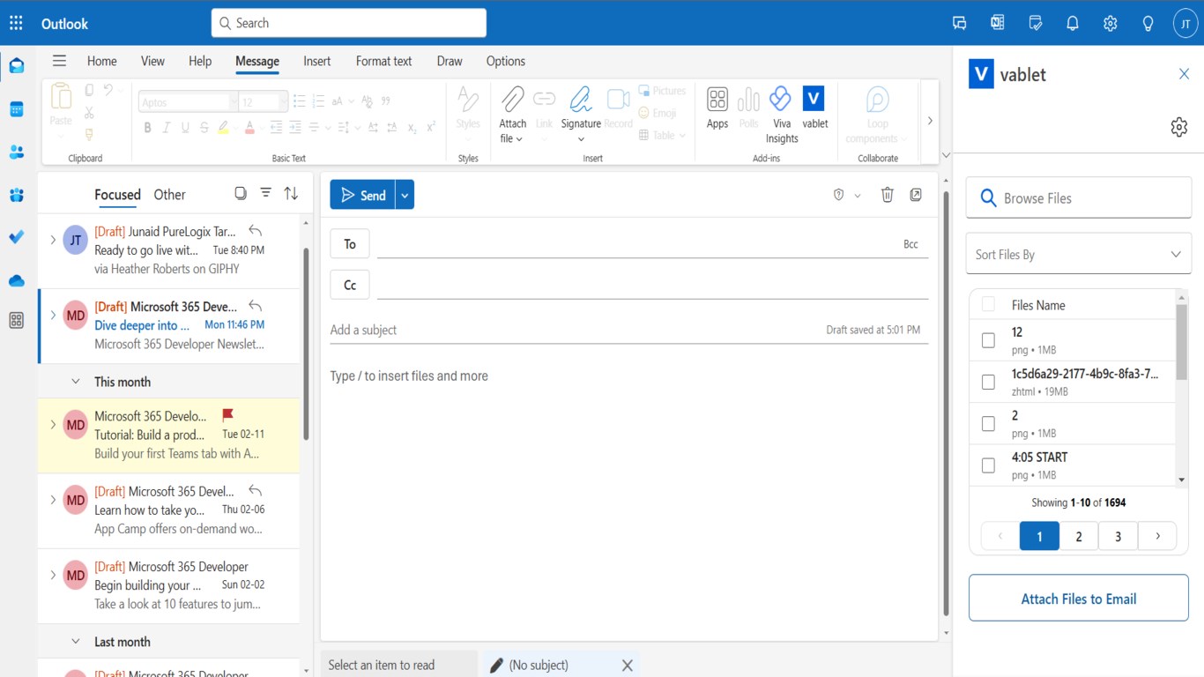Click the Cc recipients button
Image resolution: width=1204 pixels, height=677 pixels.
[350, 285]
